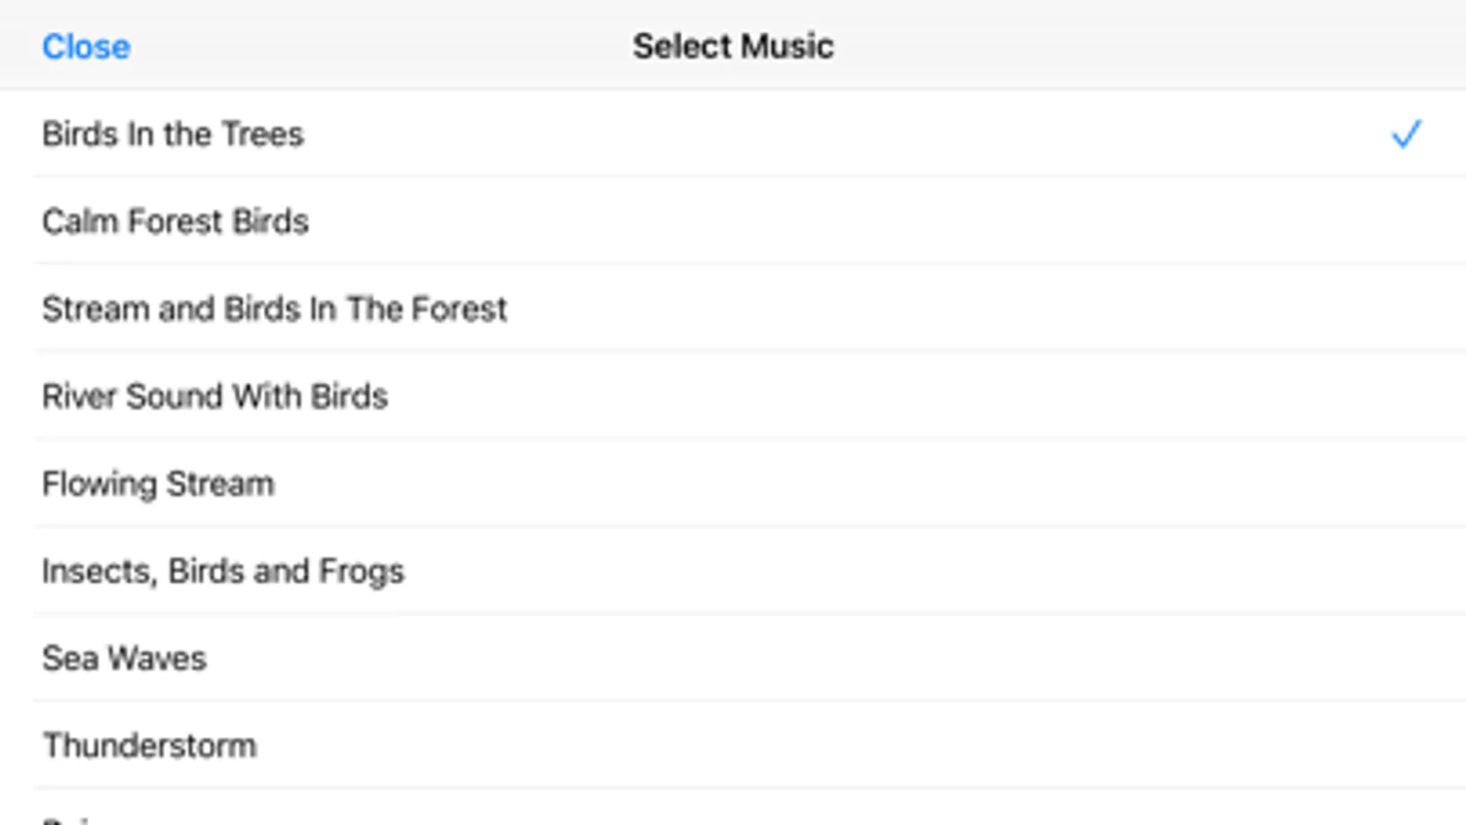Tap the Calm Forest Birds row

click(733, 222)
